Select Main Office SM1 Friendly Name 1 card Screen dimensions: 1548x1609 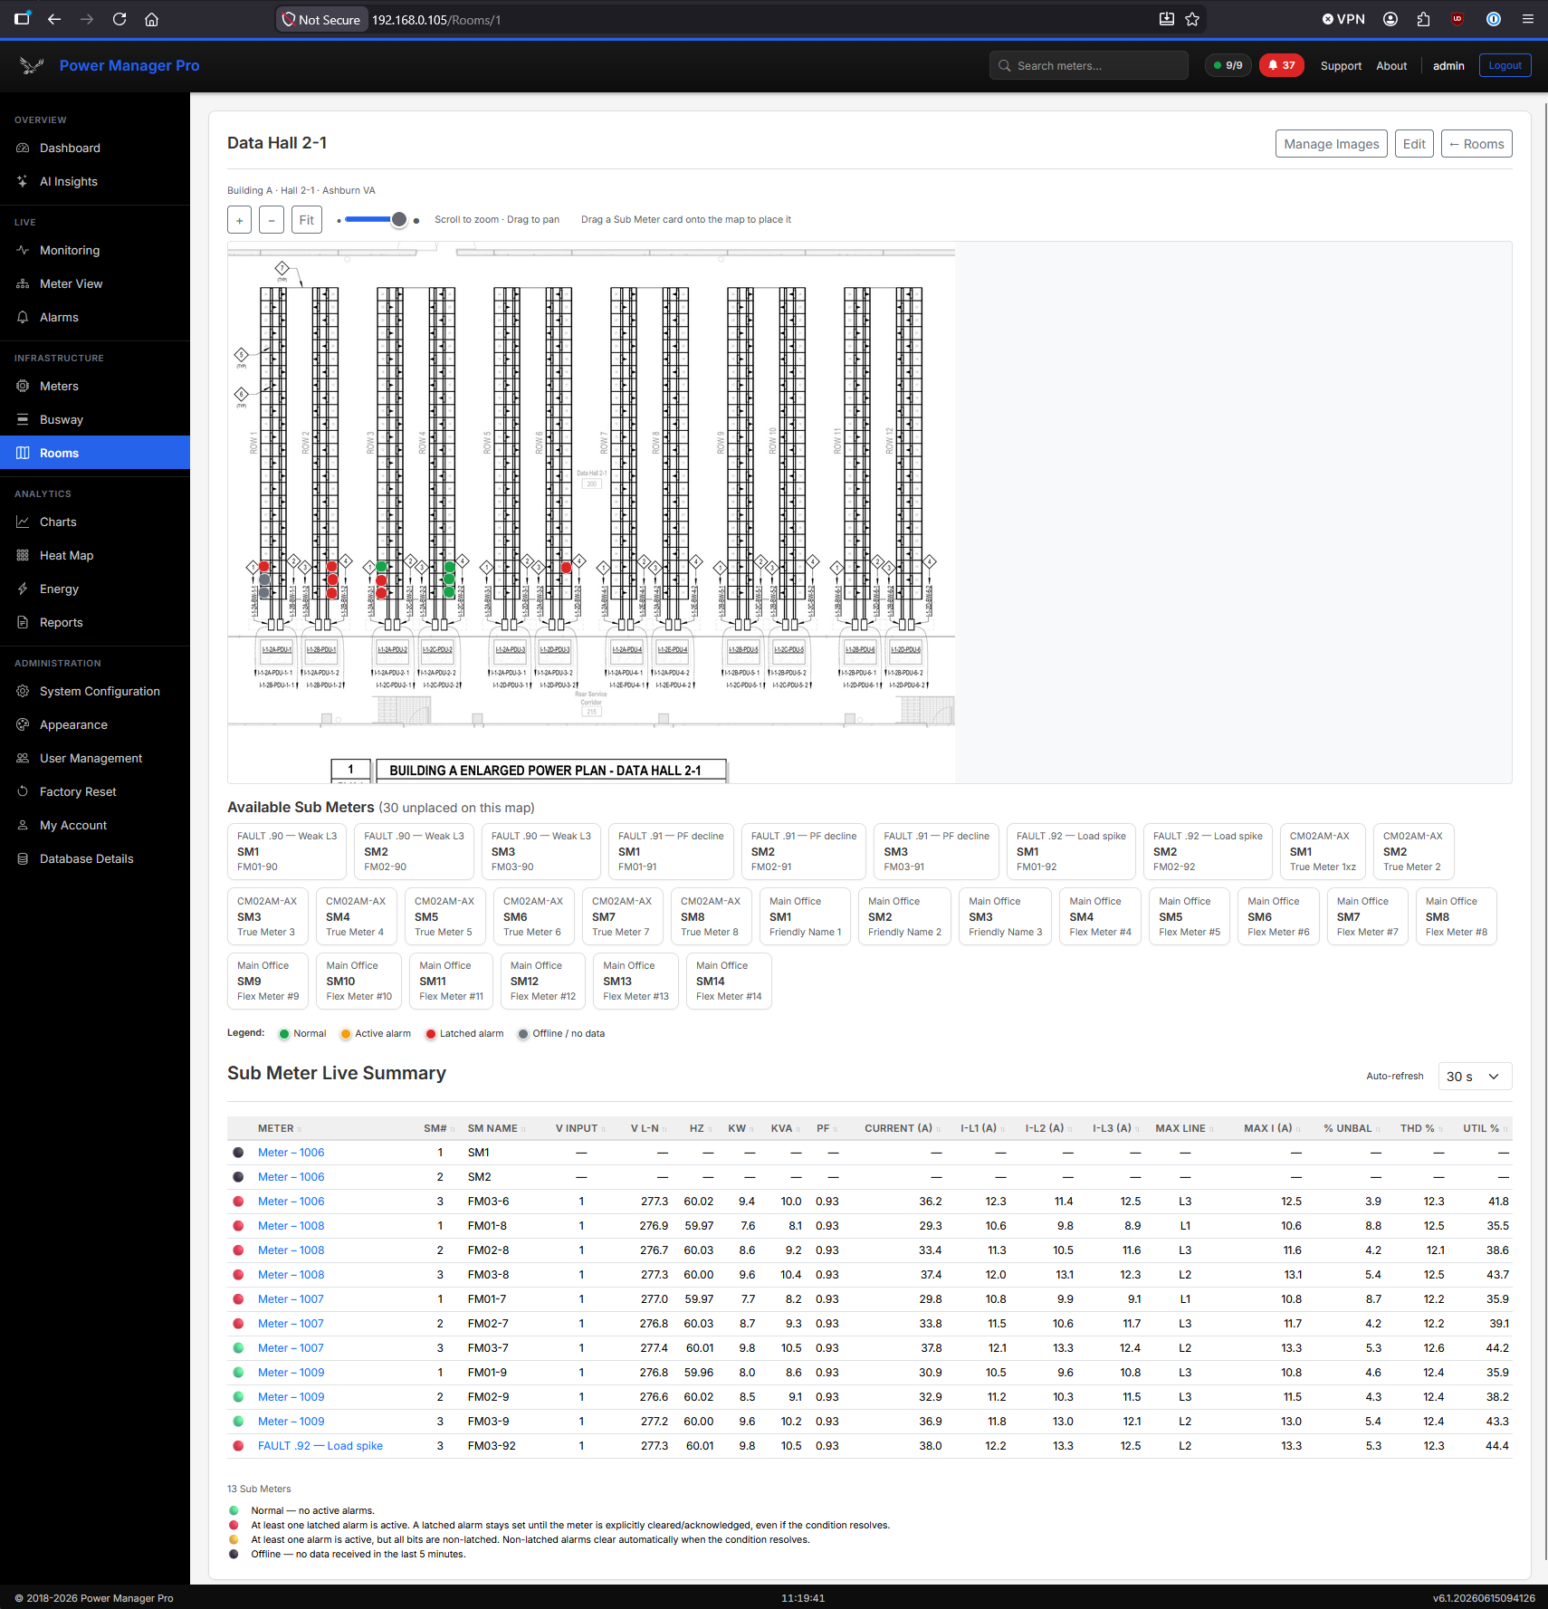point(805,916)
